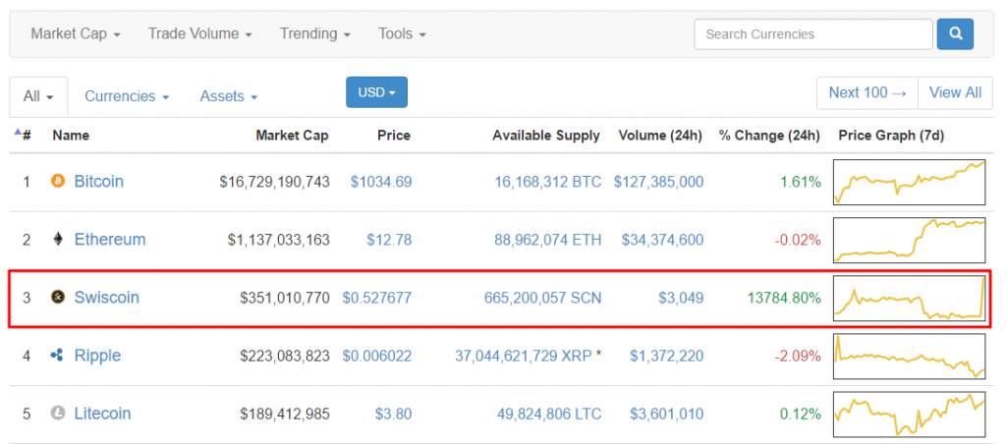Viewport: 1006px width, 444px height.
Task: Click the Ethereum logo icon
Action: click(57, 240)
